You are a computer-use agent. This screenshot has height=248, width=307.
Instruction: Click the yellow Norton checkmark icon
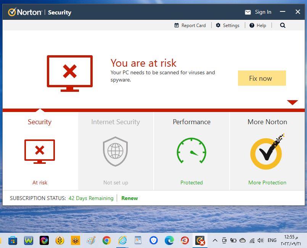pos(267,152)
